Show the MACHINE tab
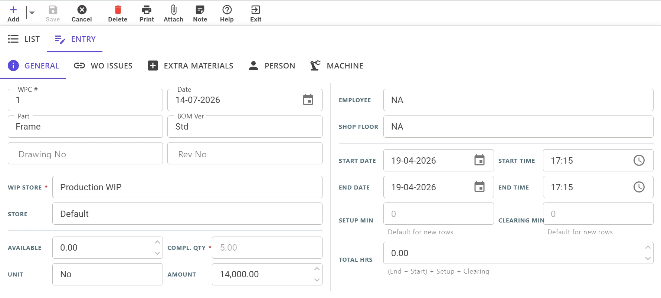 click(x=337, y=66)
